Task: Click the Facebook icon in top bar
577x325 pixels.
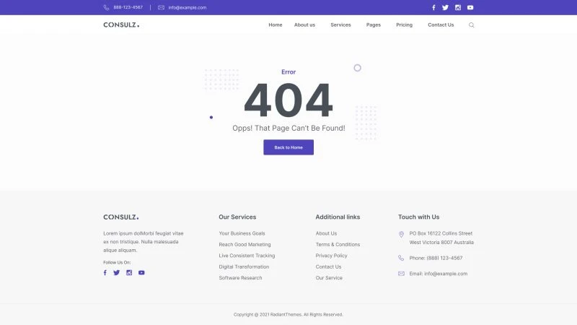Action: tap(433, 7)
